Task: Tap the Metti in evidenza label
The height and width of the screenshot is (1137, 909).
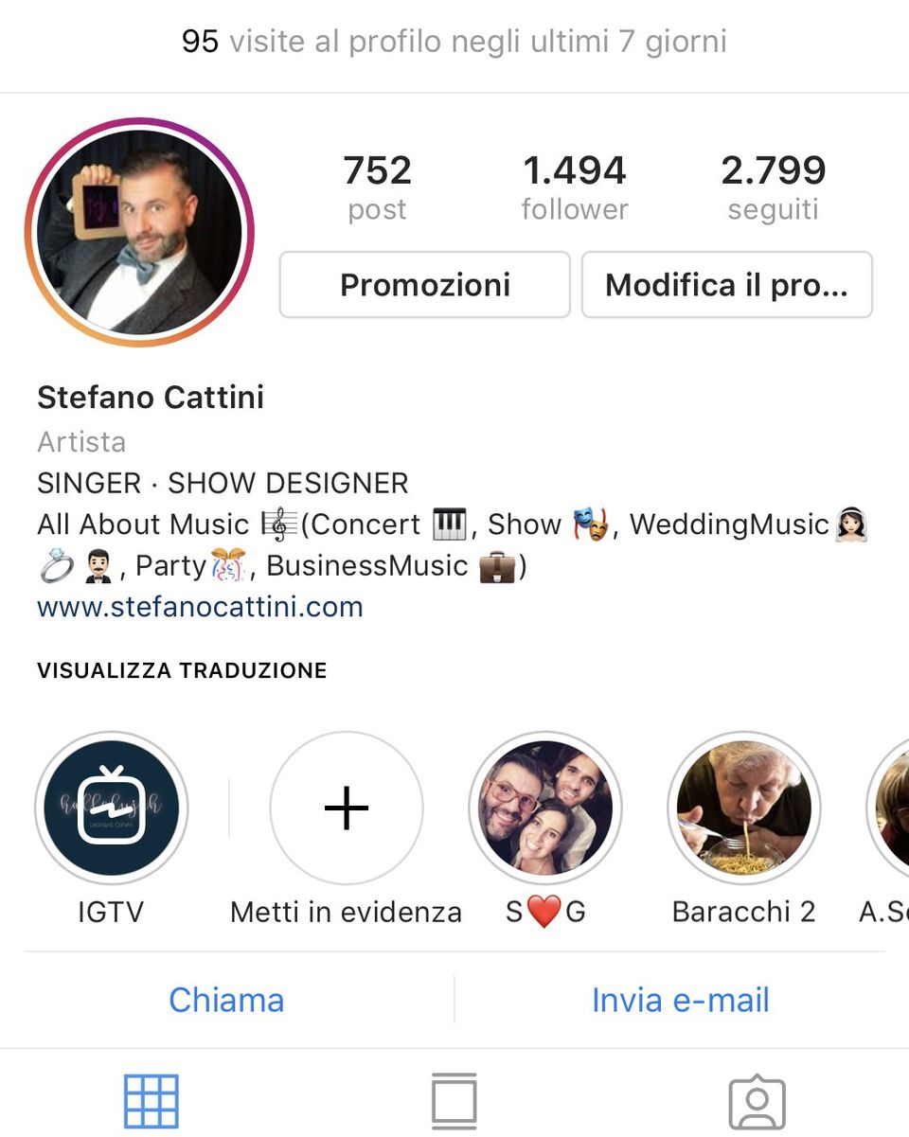Action: click(x=347, y=912)
